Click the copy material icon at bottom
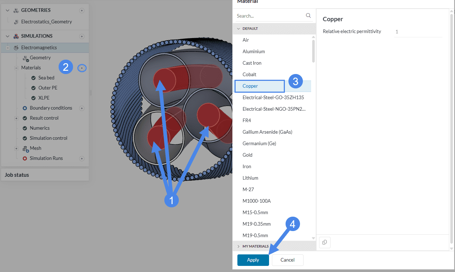 pos(324,243)
